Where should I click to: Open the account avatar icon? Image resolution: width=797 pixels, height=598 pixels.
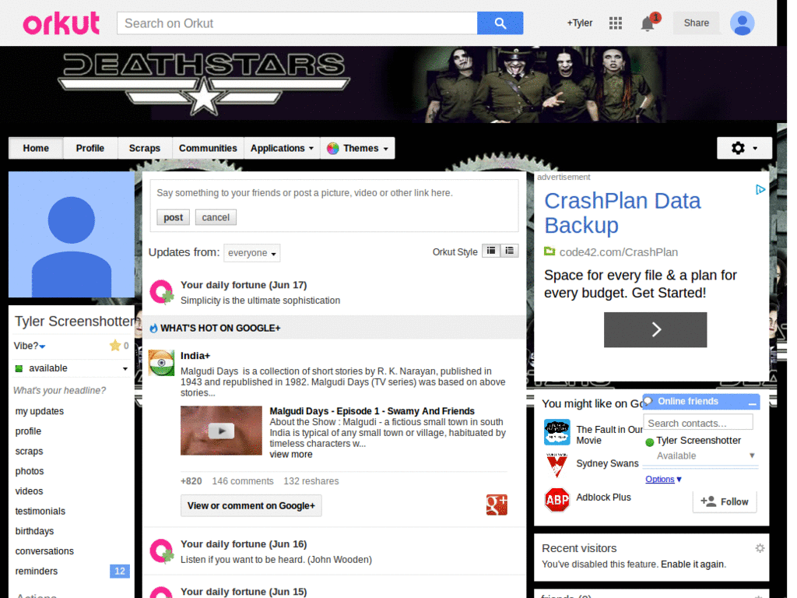pyautogui.click(x=742, y=23)
